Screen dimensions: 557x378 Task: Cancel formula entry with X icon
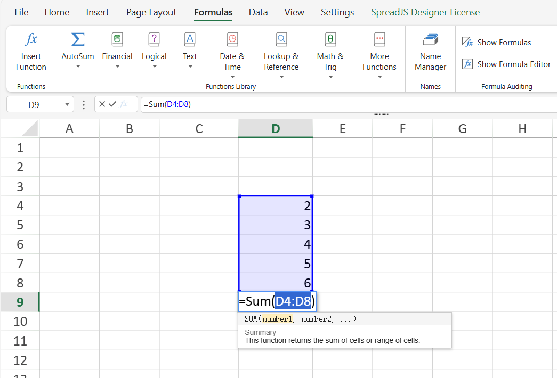[102, 104]
